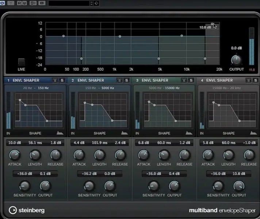Solo band 4 ENVL SHAPER
This screenshot has height=219, width=260.
coord(256,80)
